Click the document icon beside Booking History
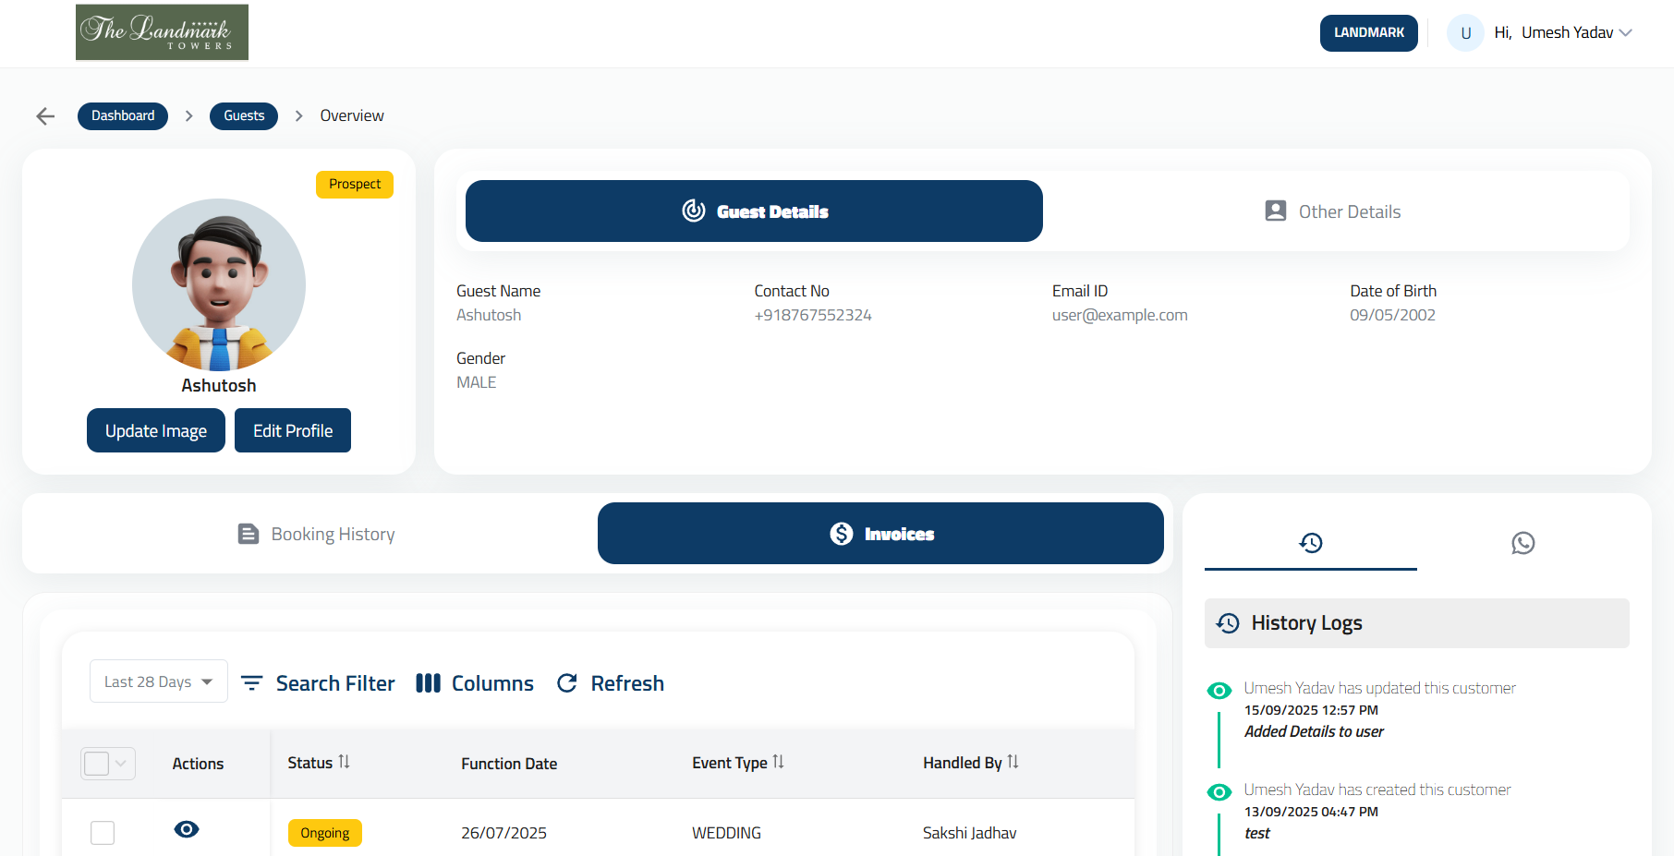 248,534
